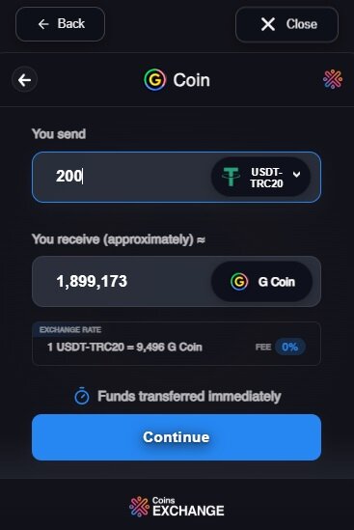Click the Funds transferred immediately label
This screenshot has width=354, height=530.
click(x=189, y=396)
